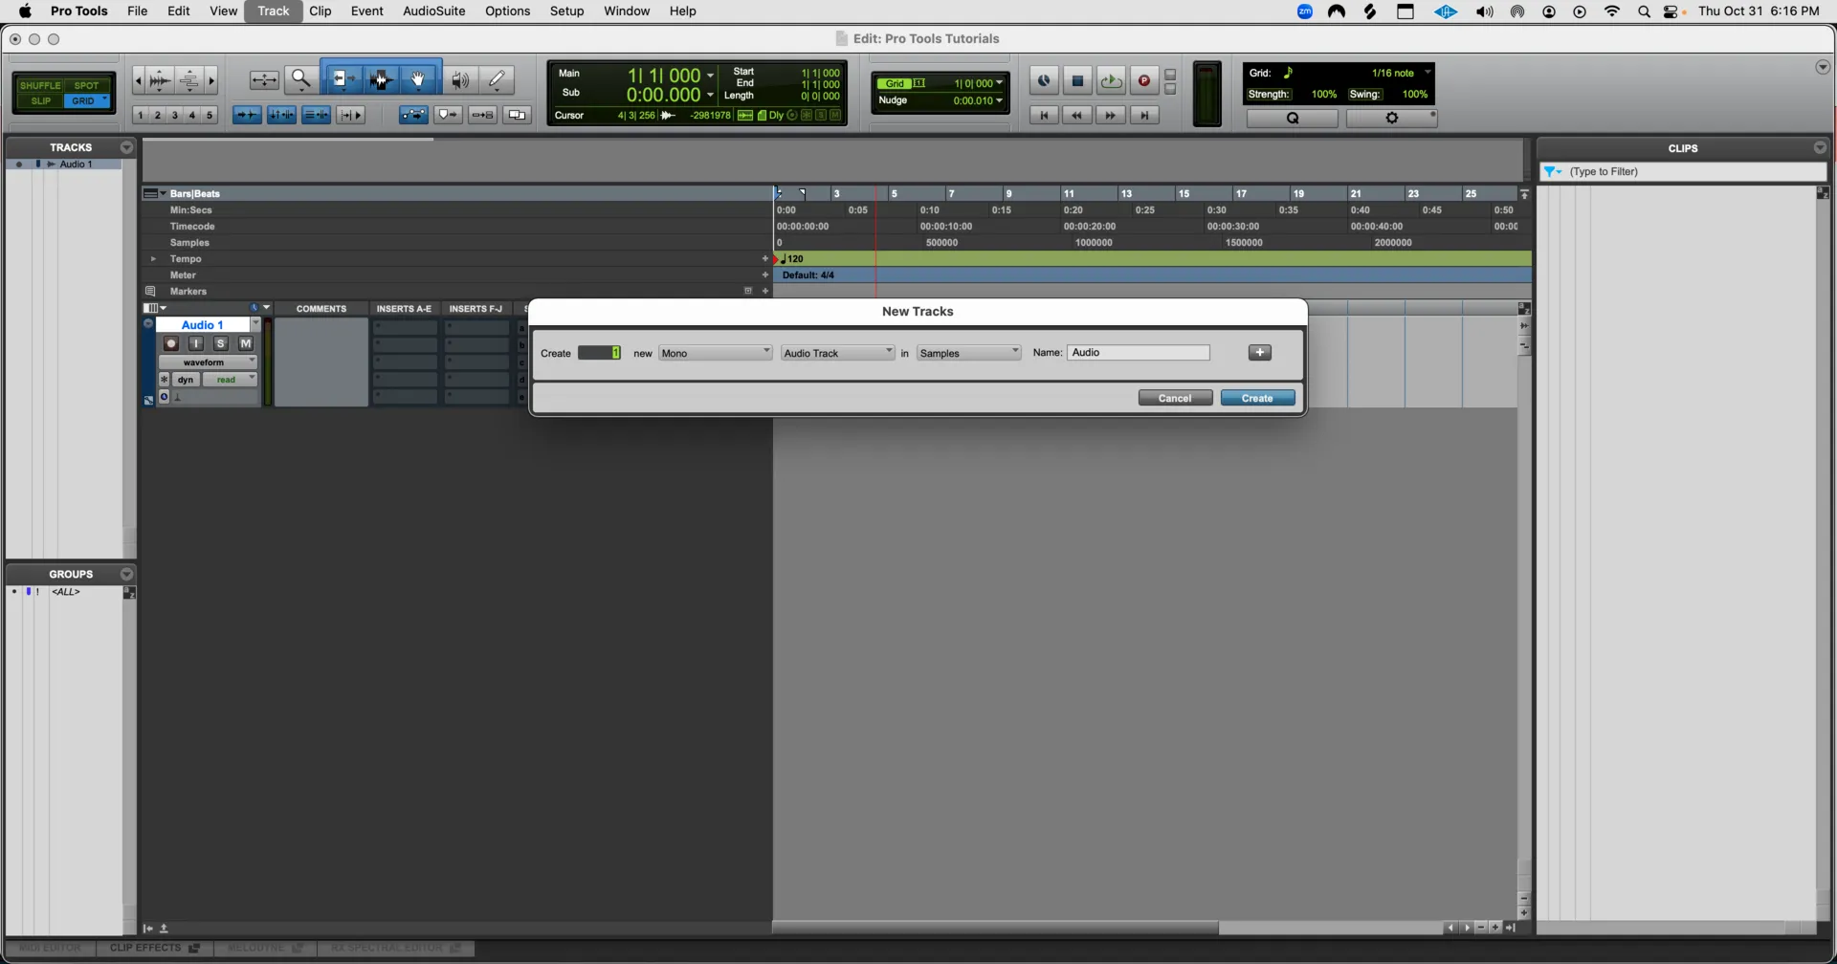Select the Scrubber tool
Image resolution: width=1837 pixels, height=964 pixels.
[459, 79]
